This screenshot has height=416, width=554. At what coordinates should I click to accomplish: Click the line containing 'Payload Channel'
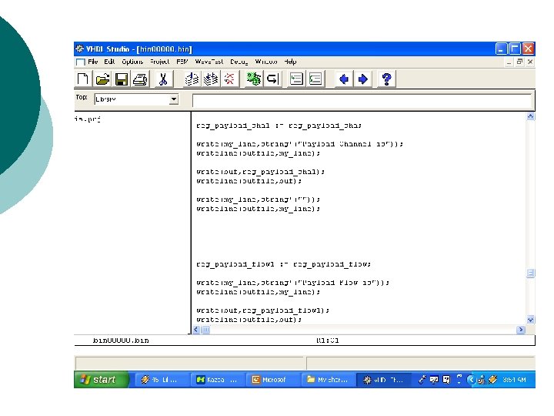(x=299, y=144)
